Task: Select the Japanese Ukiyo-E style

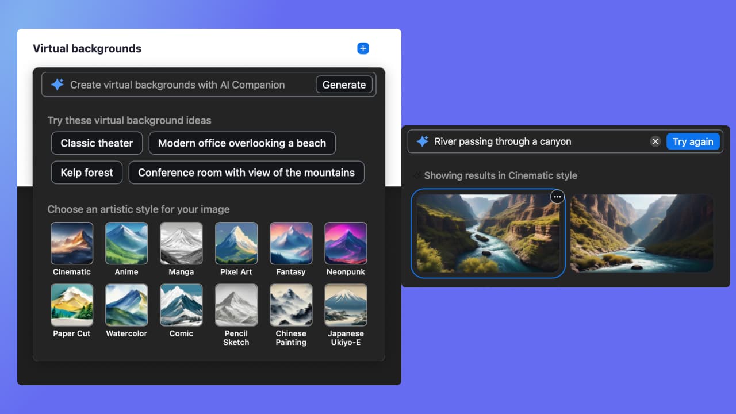Action: 346,305
